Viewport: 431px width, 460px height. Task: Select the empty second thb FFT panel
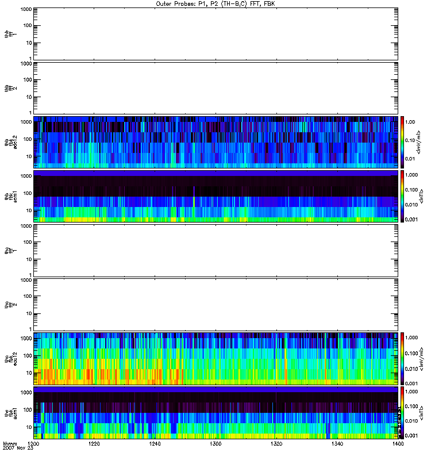215,87
